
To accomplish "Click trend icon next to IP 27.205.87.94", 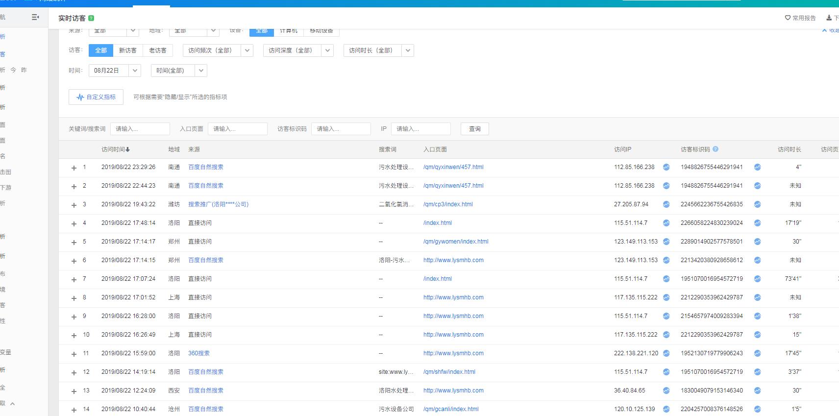I will pyautogui.click(x=666, y=204).
